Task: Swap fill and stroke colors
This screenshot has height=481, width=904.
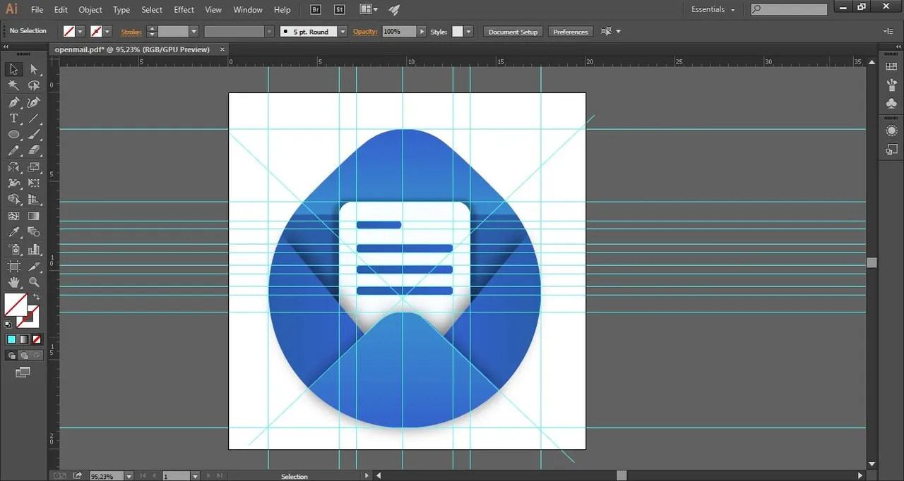Action: (x=36, y=297)
